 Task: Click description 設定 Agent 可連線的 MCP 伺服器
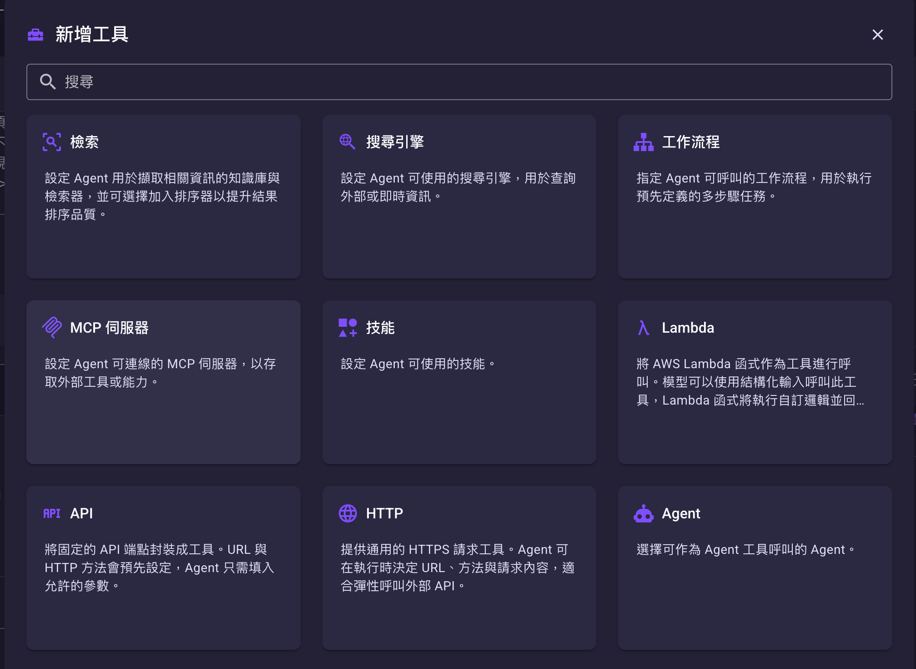tap(161, 373)
